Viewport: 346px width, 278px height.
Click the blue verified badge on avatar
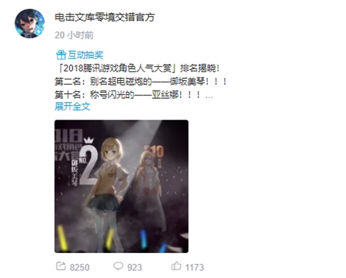[39, 31]
